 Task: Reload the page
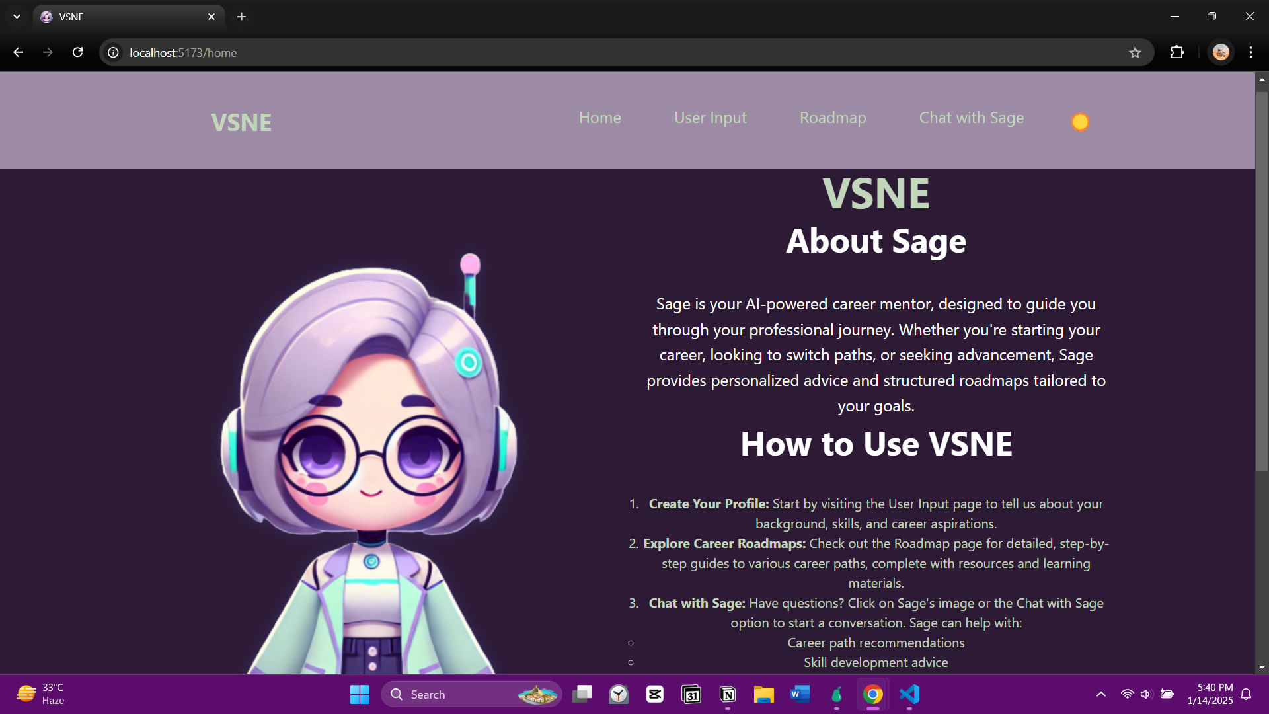pos(78,52)
